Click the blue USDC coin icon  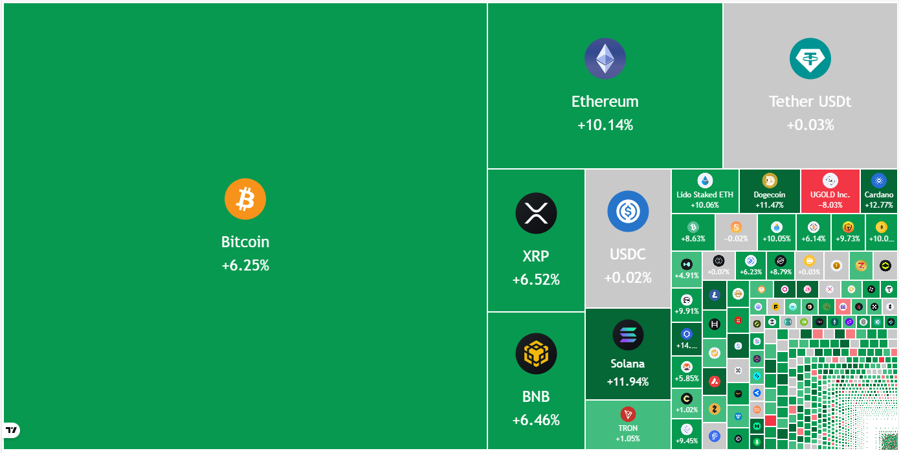pos(627,211)
